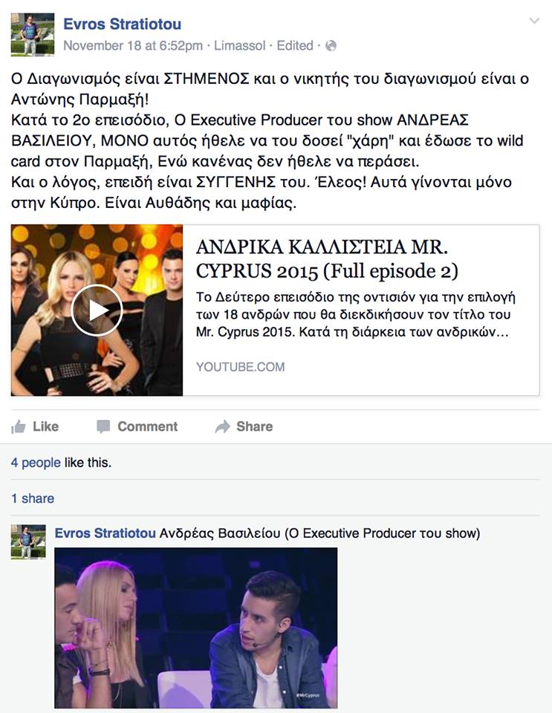Click the video link description text

tap(356, 315)
